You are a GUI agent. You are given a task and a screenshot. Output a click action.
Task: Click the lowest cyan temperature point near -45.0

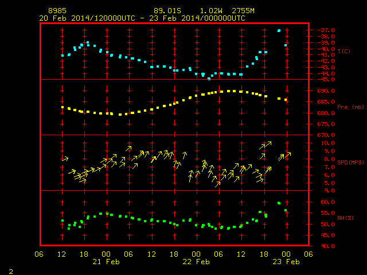click(x=209, y=79)
